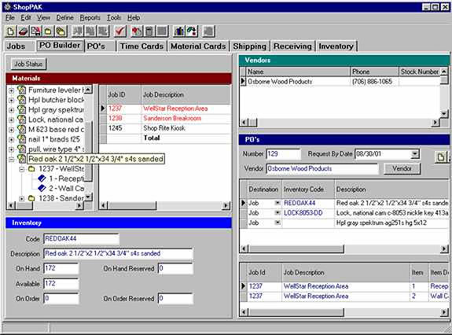Click the stacked folders toolbar icon
The width and height of the screenshot is (452, 335).
[x=61, y=31]
